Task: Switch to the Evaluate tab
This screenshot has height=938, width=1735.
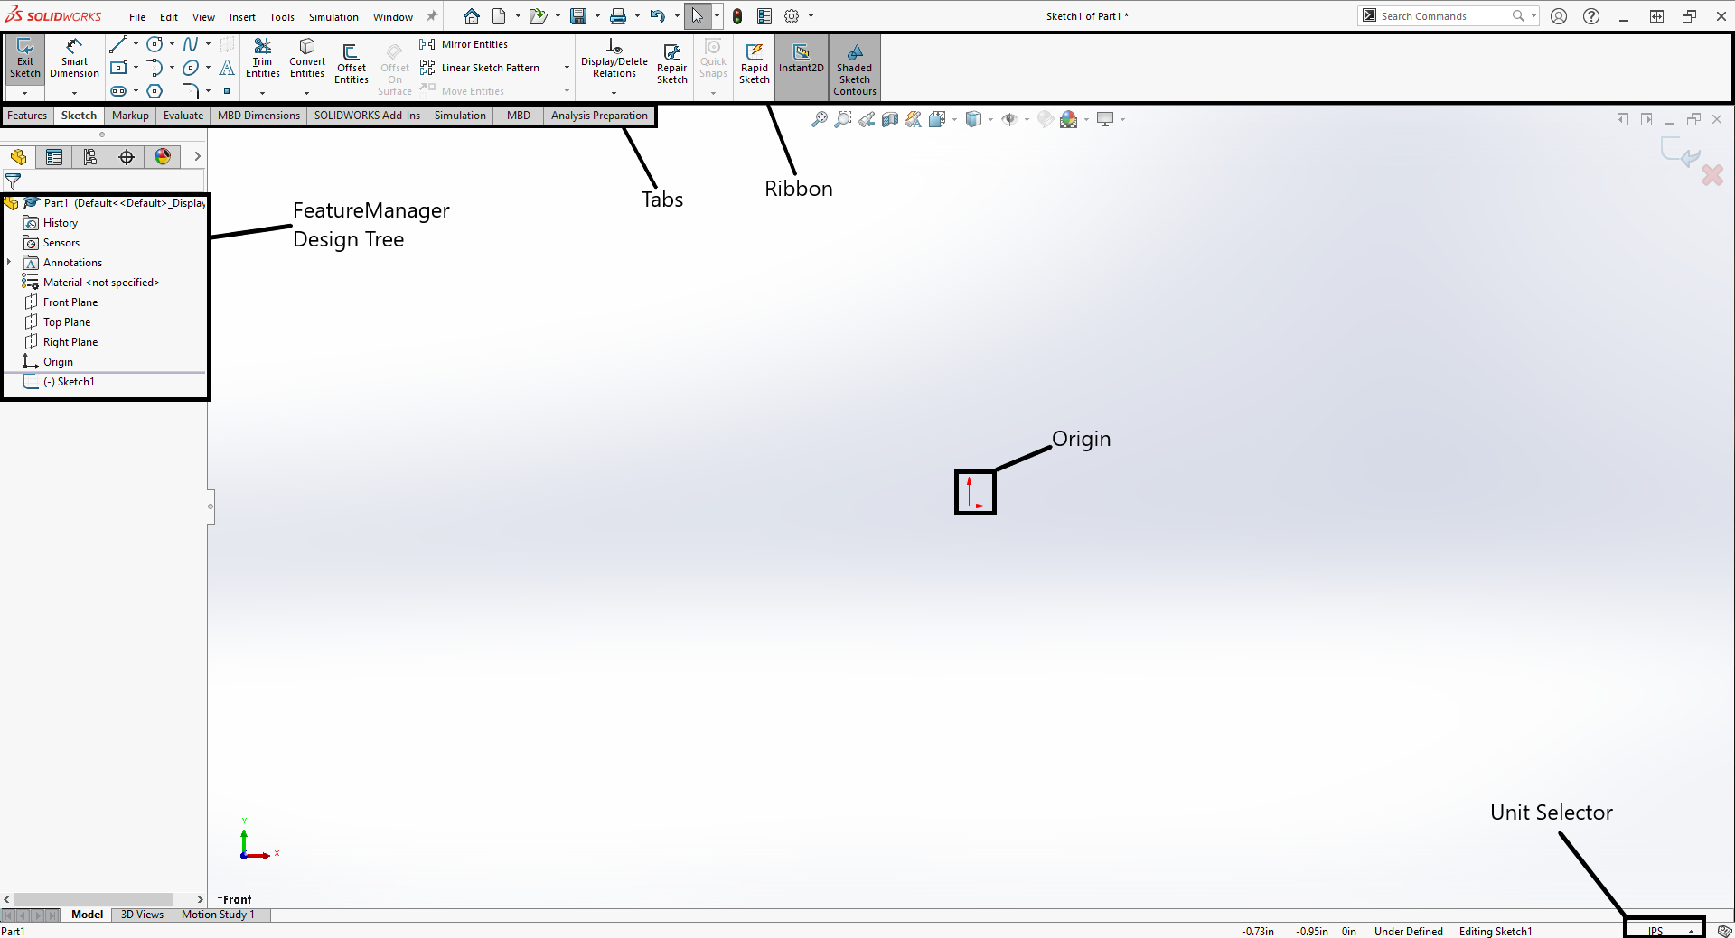Action: click(x=183, y=116)
